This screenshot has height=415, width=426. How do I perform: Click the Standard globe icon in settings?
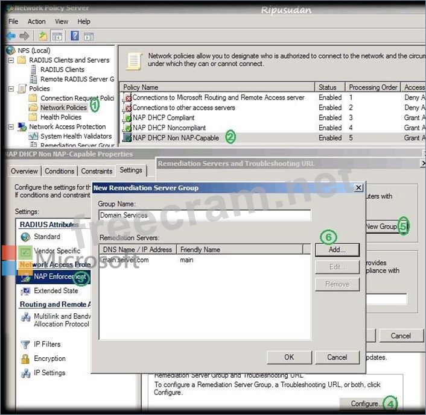[x=25, y=237]
